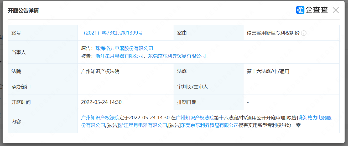This screenshot has width=348, height=146.
Task: Open second 广州知识产权法院 link before 第十六法庭 in 内容
Action: pos(195,118)
